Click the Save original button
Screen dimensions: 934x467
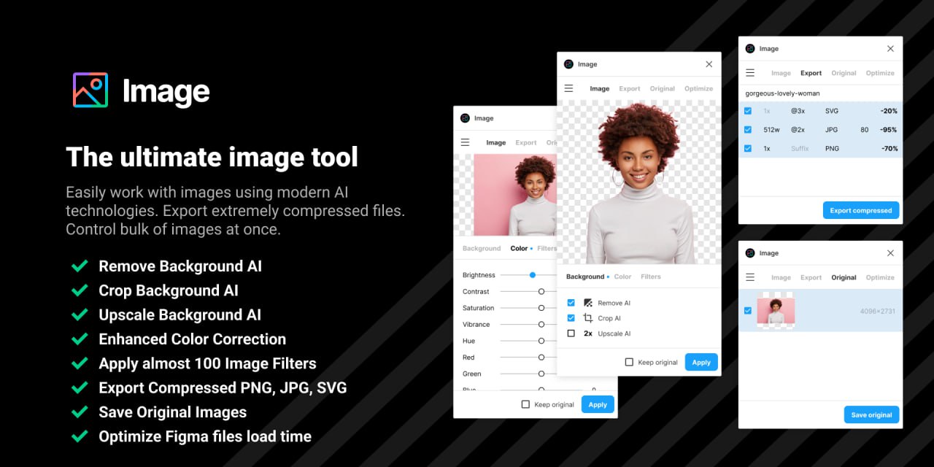[x=871, y=414]
